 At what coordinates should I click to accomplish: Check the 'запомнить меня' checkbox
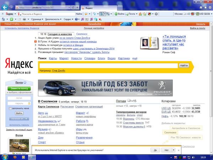10,108
